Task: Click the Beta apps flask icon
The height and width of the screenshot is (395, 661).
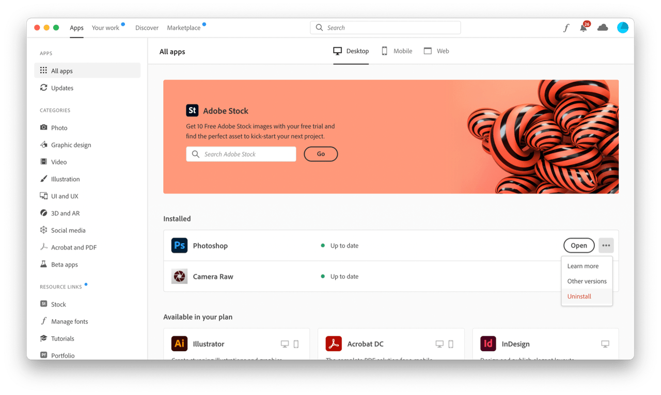Action: click(43, 264)
